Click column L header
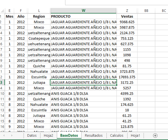This screenshot has width=168, height=140. [x=39, y=11]
